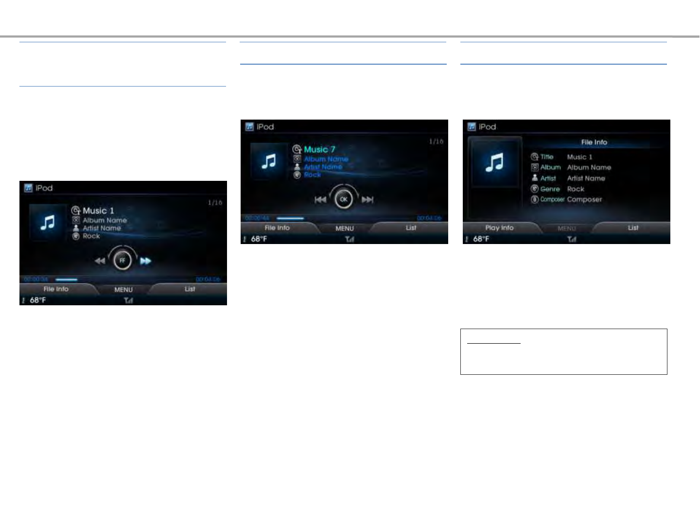The width and height of the screenshot is (700, 525).
Task: Click 68°F temperature on Music 1 screen
Action: pyautogui.click(x=38, y=300)
